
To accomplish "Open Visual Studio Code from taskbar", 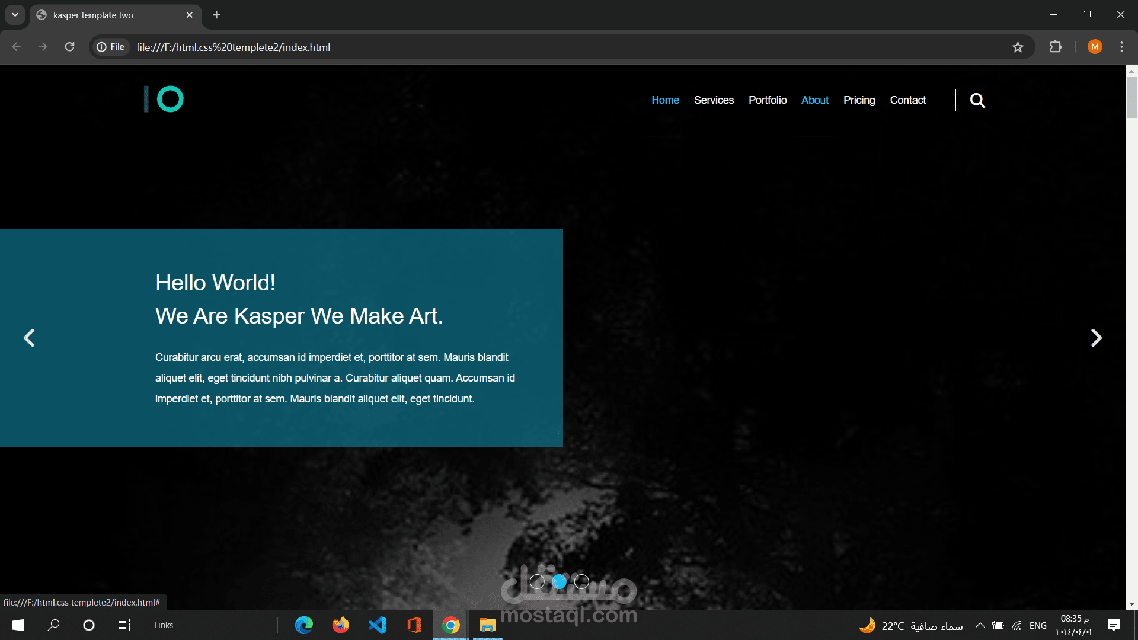I will click(378, 625).
